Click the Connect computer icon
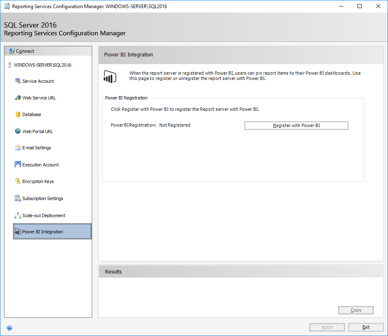The width and height of the screenshot is (388, 336). tap(11, 51)
